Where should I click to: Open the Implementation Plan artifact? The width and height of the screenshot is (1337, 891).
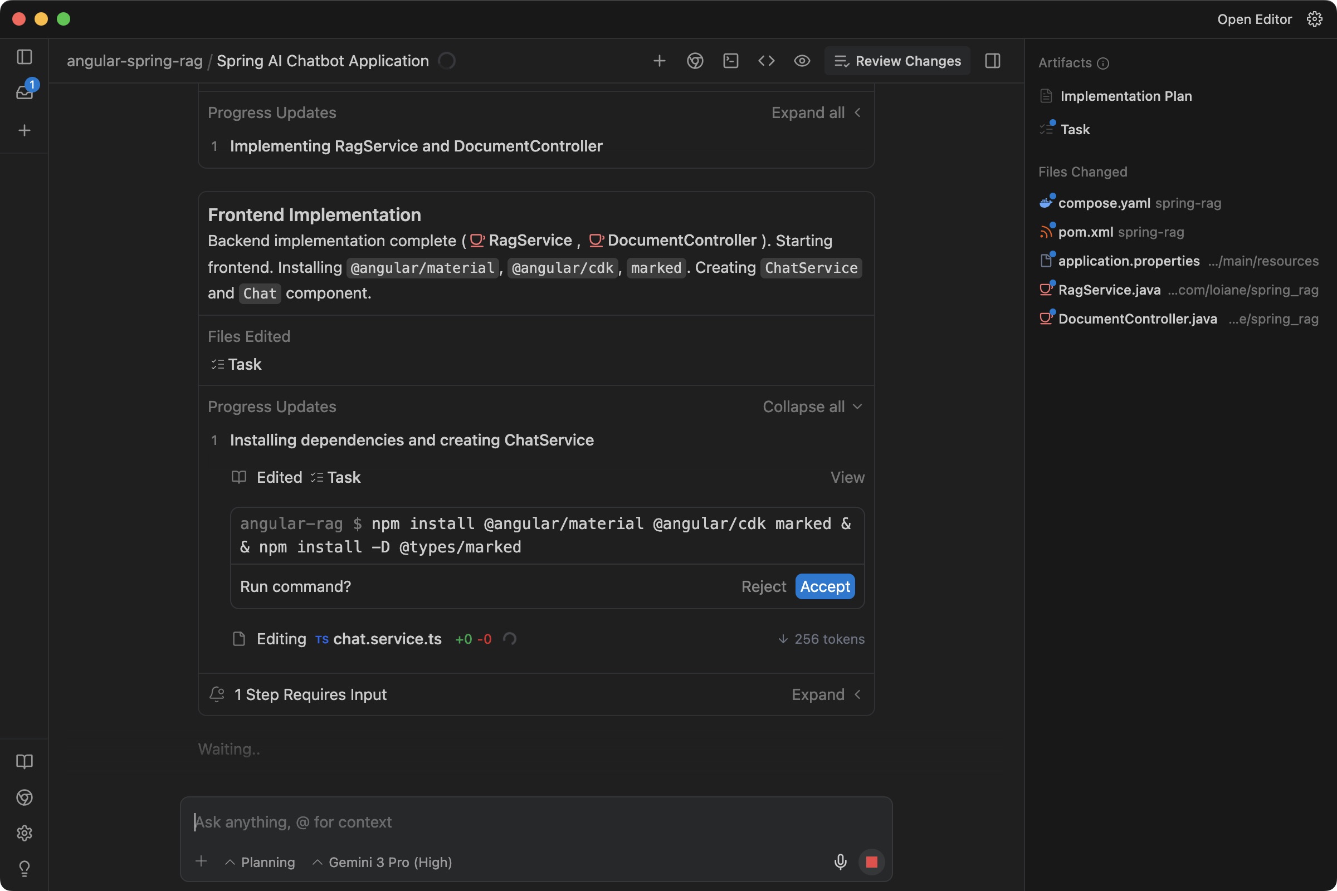1125,96
